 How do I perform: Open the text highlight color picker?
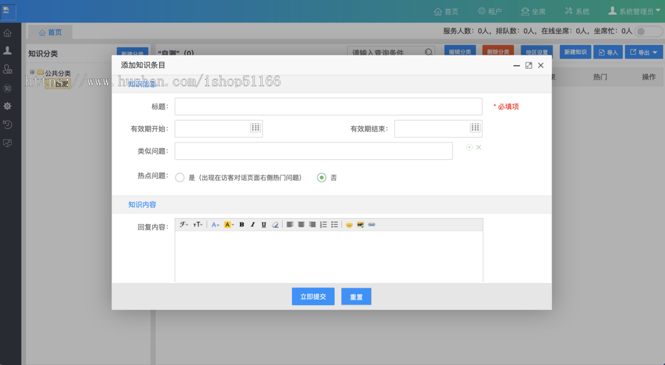coord(229,224)
